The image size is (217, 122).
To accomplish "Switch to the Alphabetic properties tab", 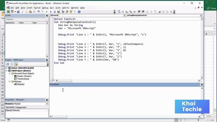I will point(10,107).
